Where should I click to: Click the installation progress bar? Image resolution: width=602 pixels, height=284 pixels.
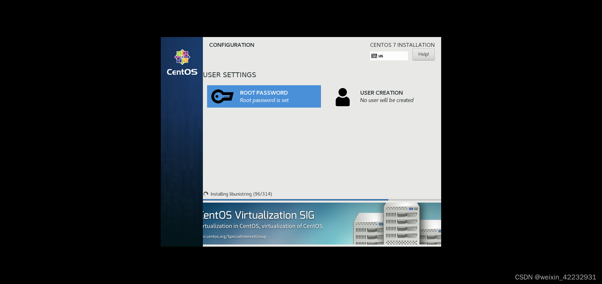(x=322, y=200)
